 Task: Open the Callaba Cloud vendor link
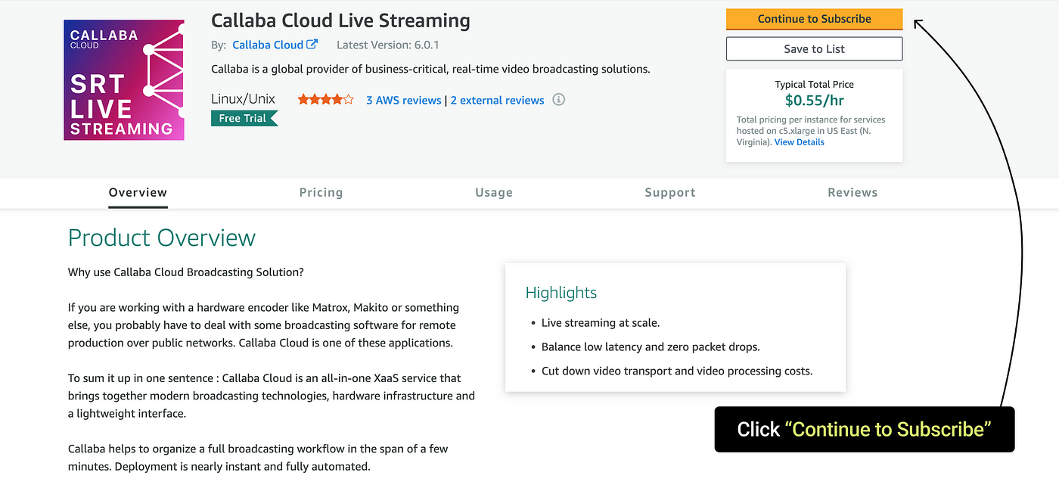pos(268,45)
